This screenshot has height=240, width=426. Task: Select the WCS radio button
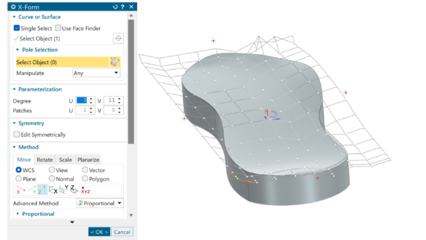click(19, 170)
